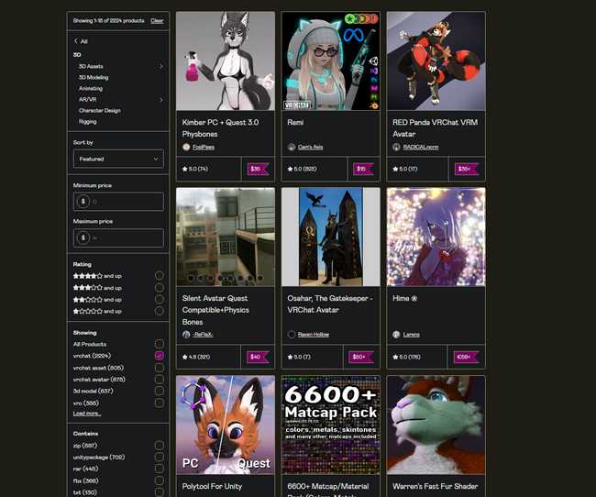596x497 pixels.
Task: Select the 3 stars and up rating
Action: [160, 288]
